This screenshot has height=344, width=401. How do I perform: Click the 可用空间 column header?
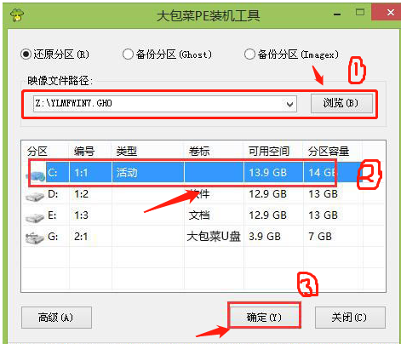(x=269, y=152)
